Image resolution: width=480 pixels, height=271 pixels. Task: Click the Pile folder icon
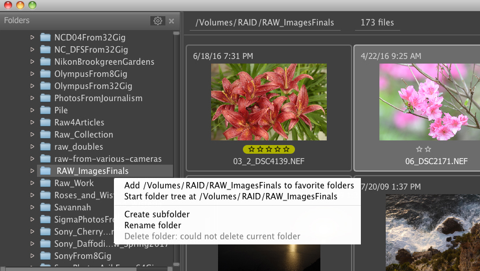coord(46,110)
